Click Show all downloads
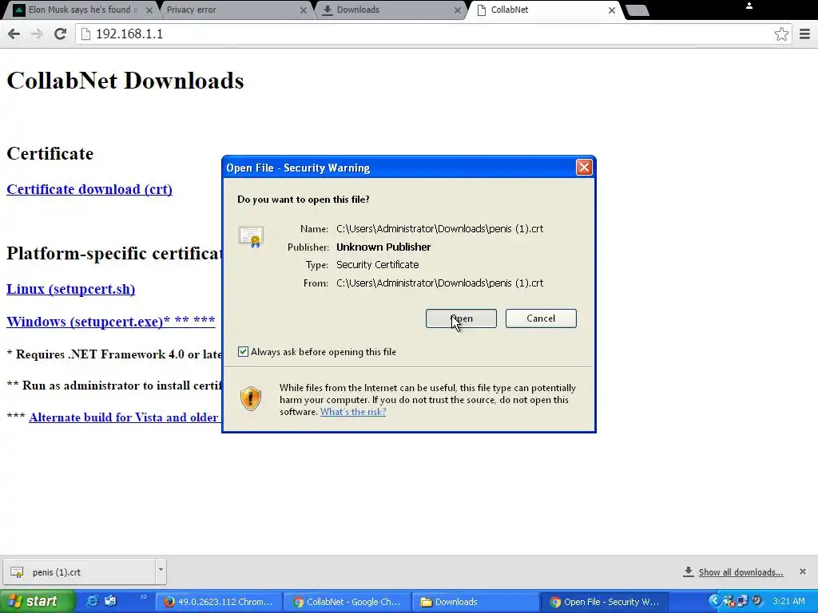 (x=741, y=572)
